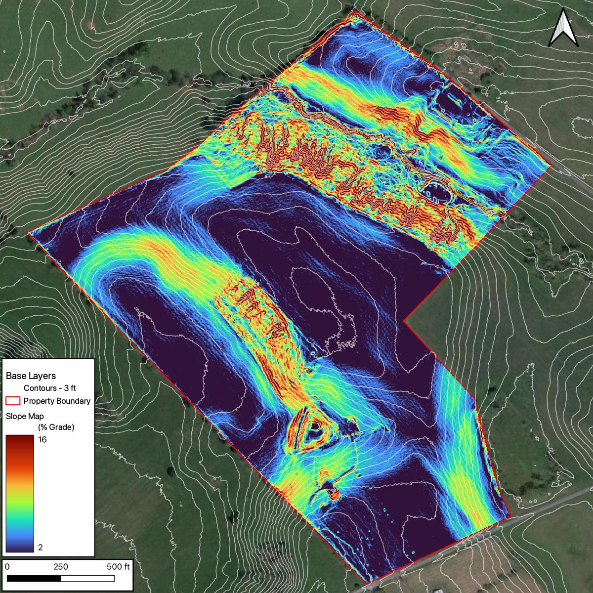Click the north arrow compass icon
This screenshot has width=593, height=593.
(563, 29)
